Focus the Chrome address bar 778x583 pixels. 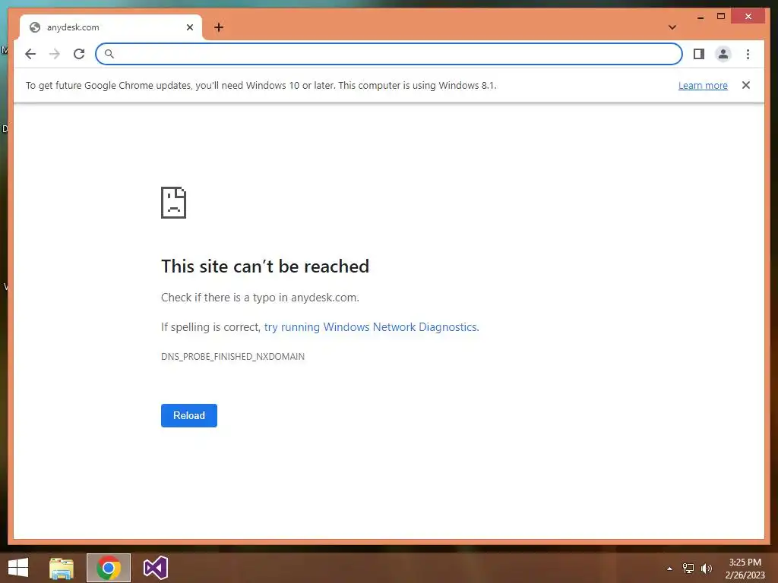pos(388,54)
